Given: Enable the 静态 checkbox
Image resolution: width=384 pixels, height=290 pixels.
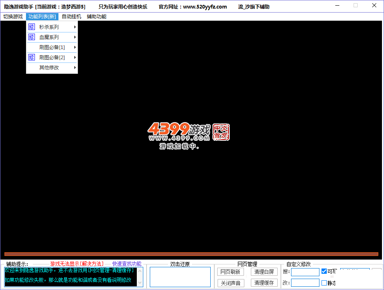Looking at the screenshot, I should (x=324, y=283).
